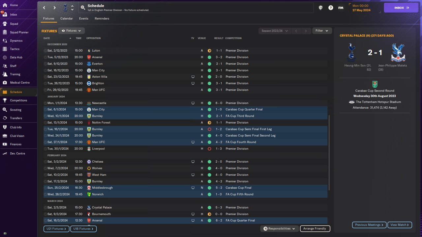Click the View Match button
Viewport: 422px width, 237px height.
(400, 225)
